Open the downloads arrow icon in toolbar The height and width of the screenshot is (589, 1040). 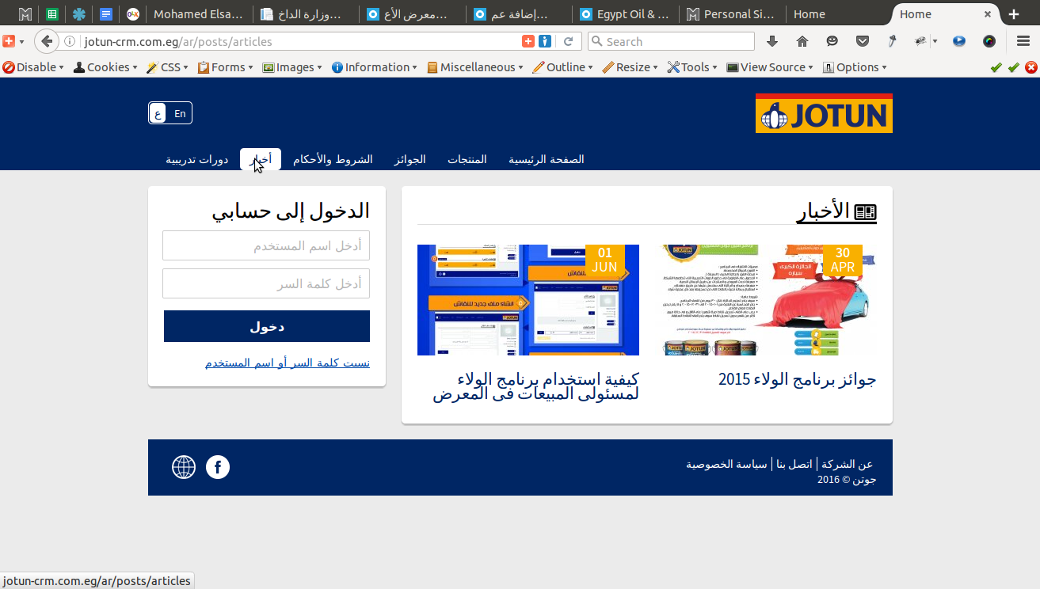pyautogui.click(x=772, y=41)
